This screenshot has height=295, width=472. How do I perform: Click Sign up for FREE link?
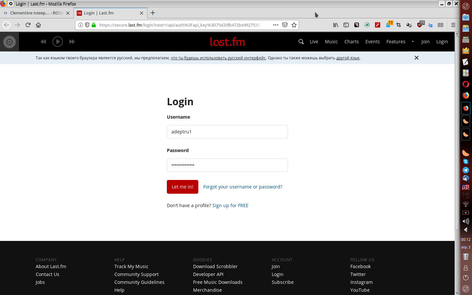(230, 206)
